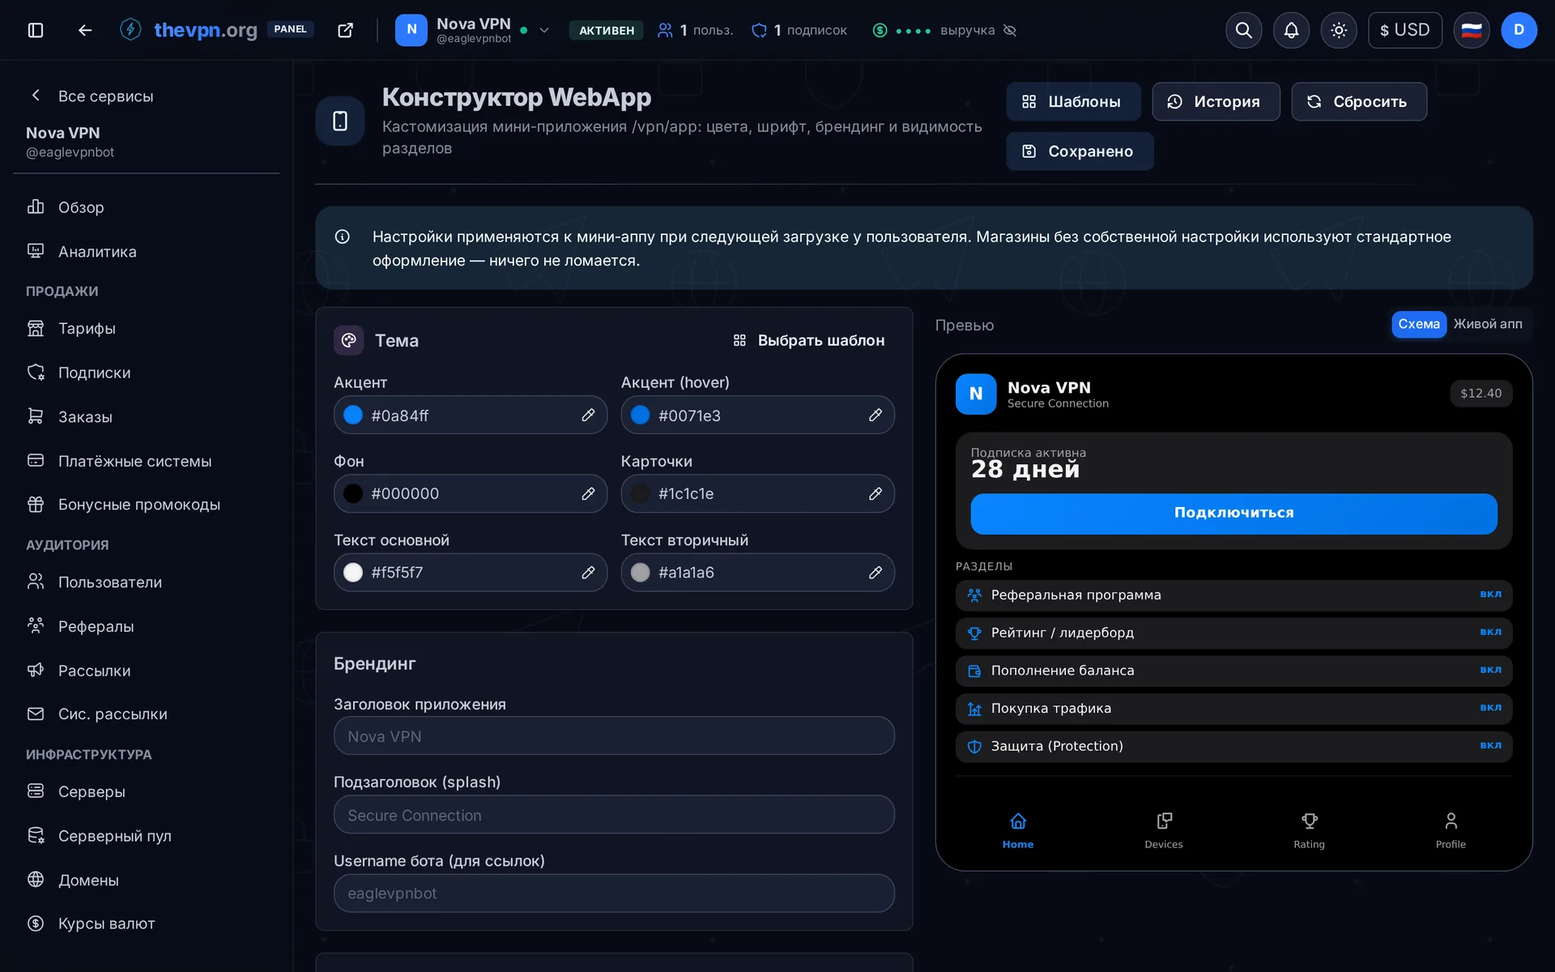
Task: Click the Бонусные промокоды gift icon
Action: (x=36, y=505)
